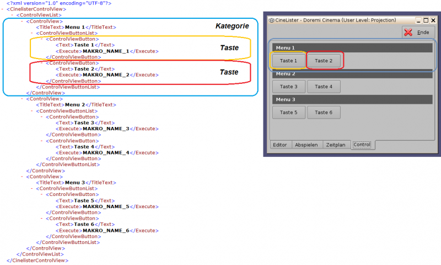Trigger the Taste 4 button

pyautogui.click(x=324, y=87)
